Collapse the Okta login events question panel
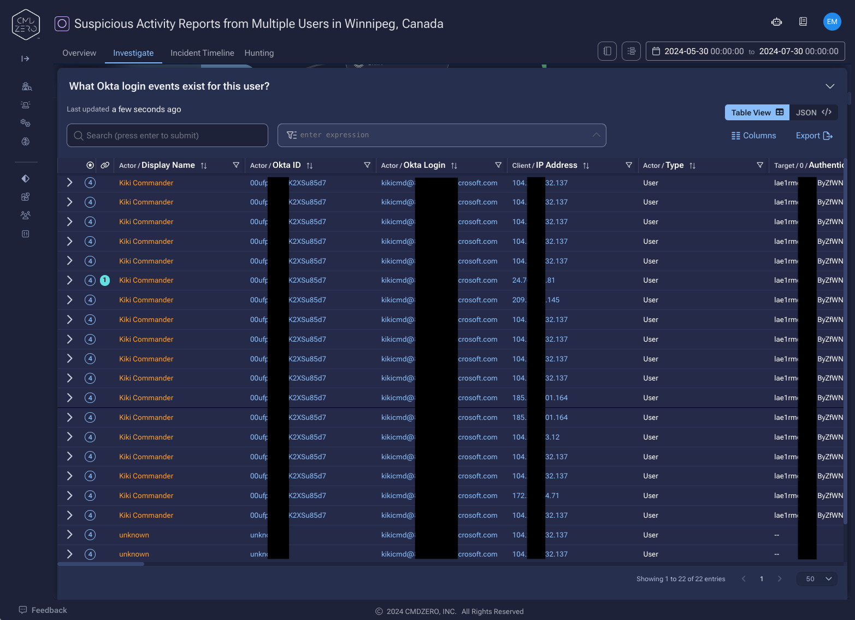Image resolution: width=855 pixels, height=620 pixels. (x=830, y=86)
